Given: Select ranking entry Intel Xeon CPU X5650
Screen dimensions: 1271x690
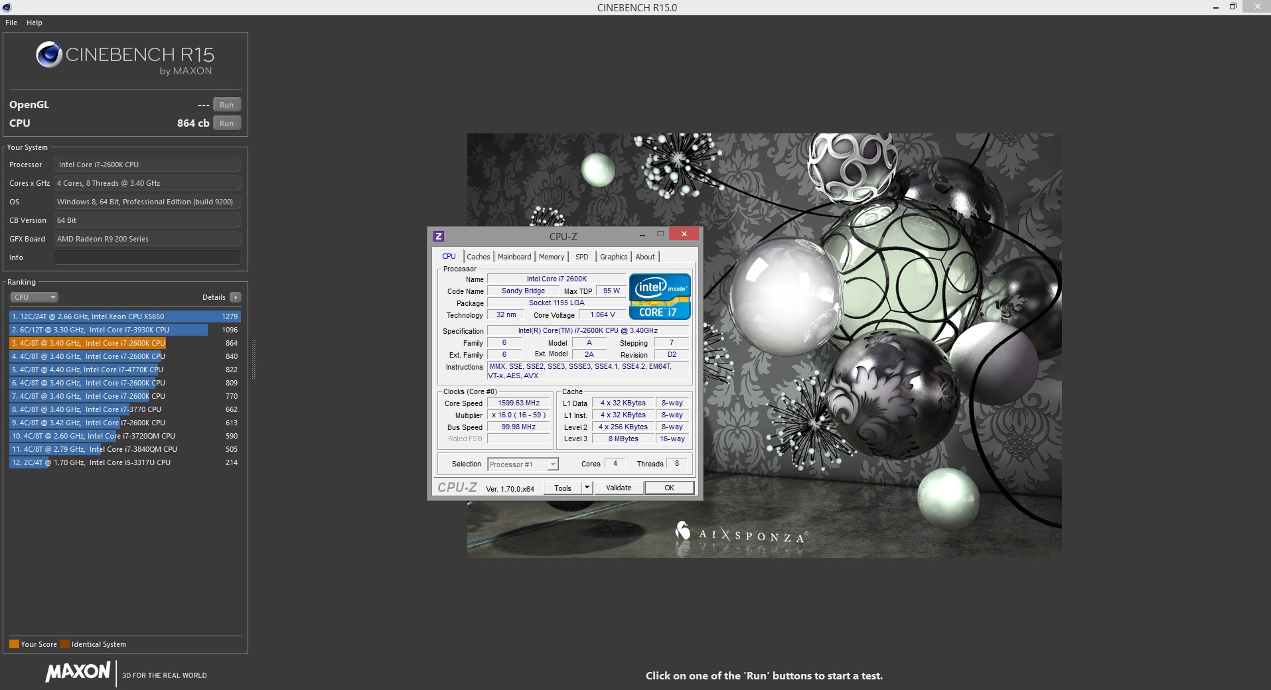Looking at the screenshot, I should [x=125, y=316].
